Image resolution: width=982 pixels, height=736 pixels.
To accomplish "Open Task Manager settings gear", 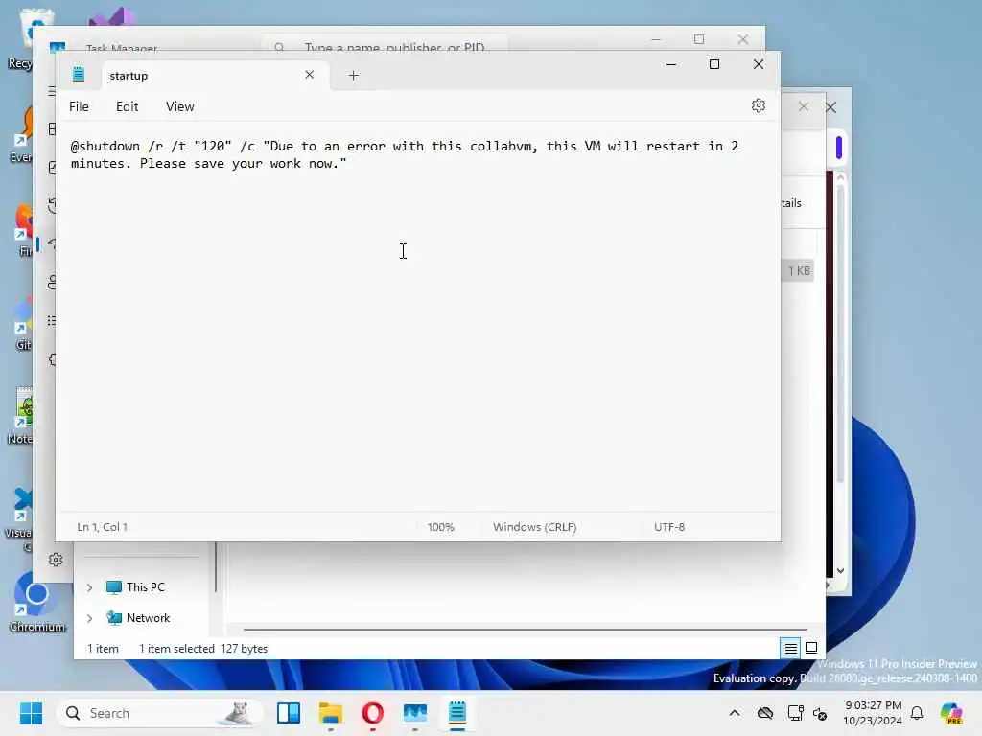I will coord(56,560).
